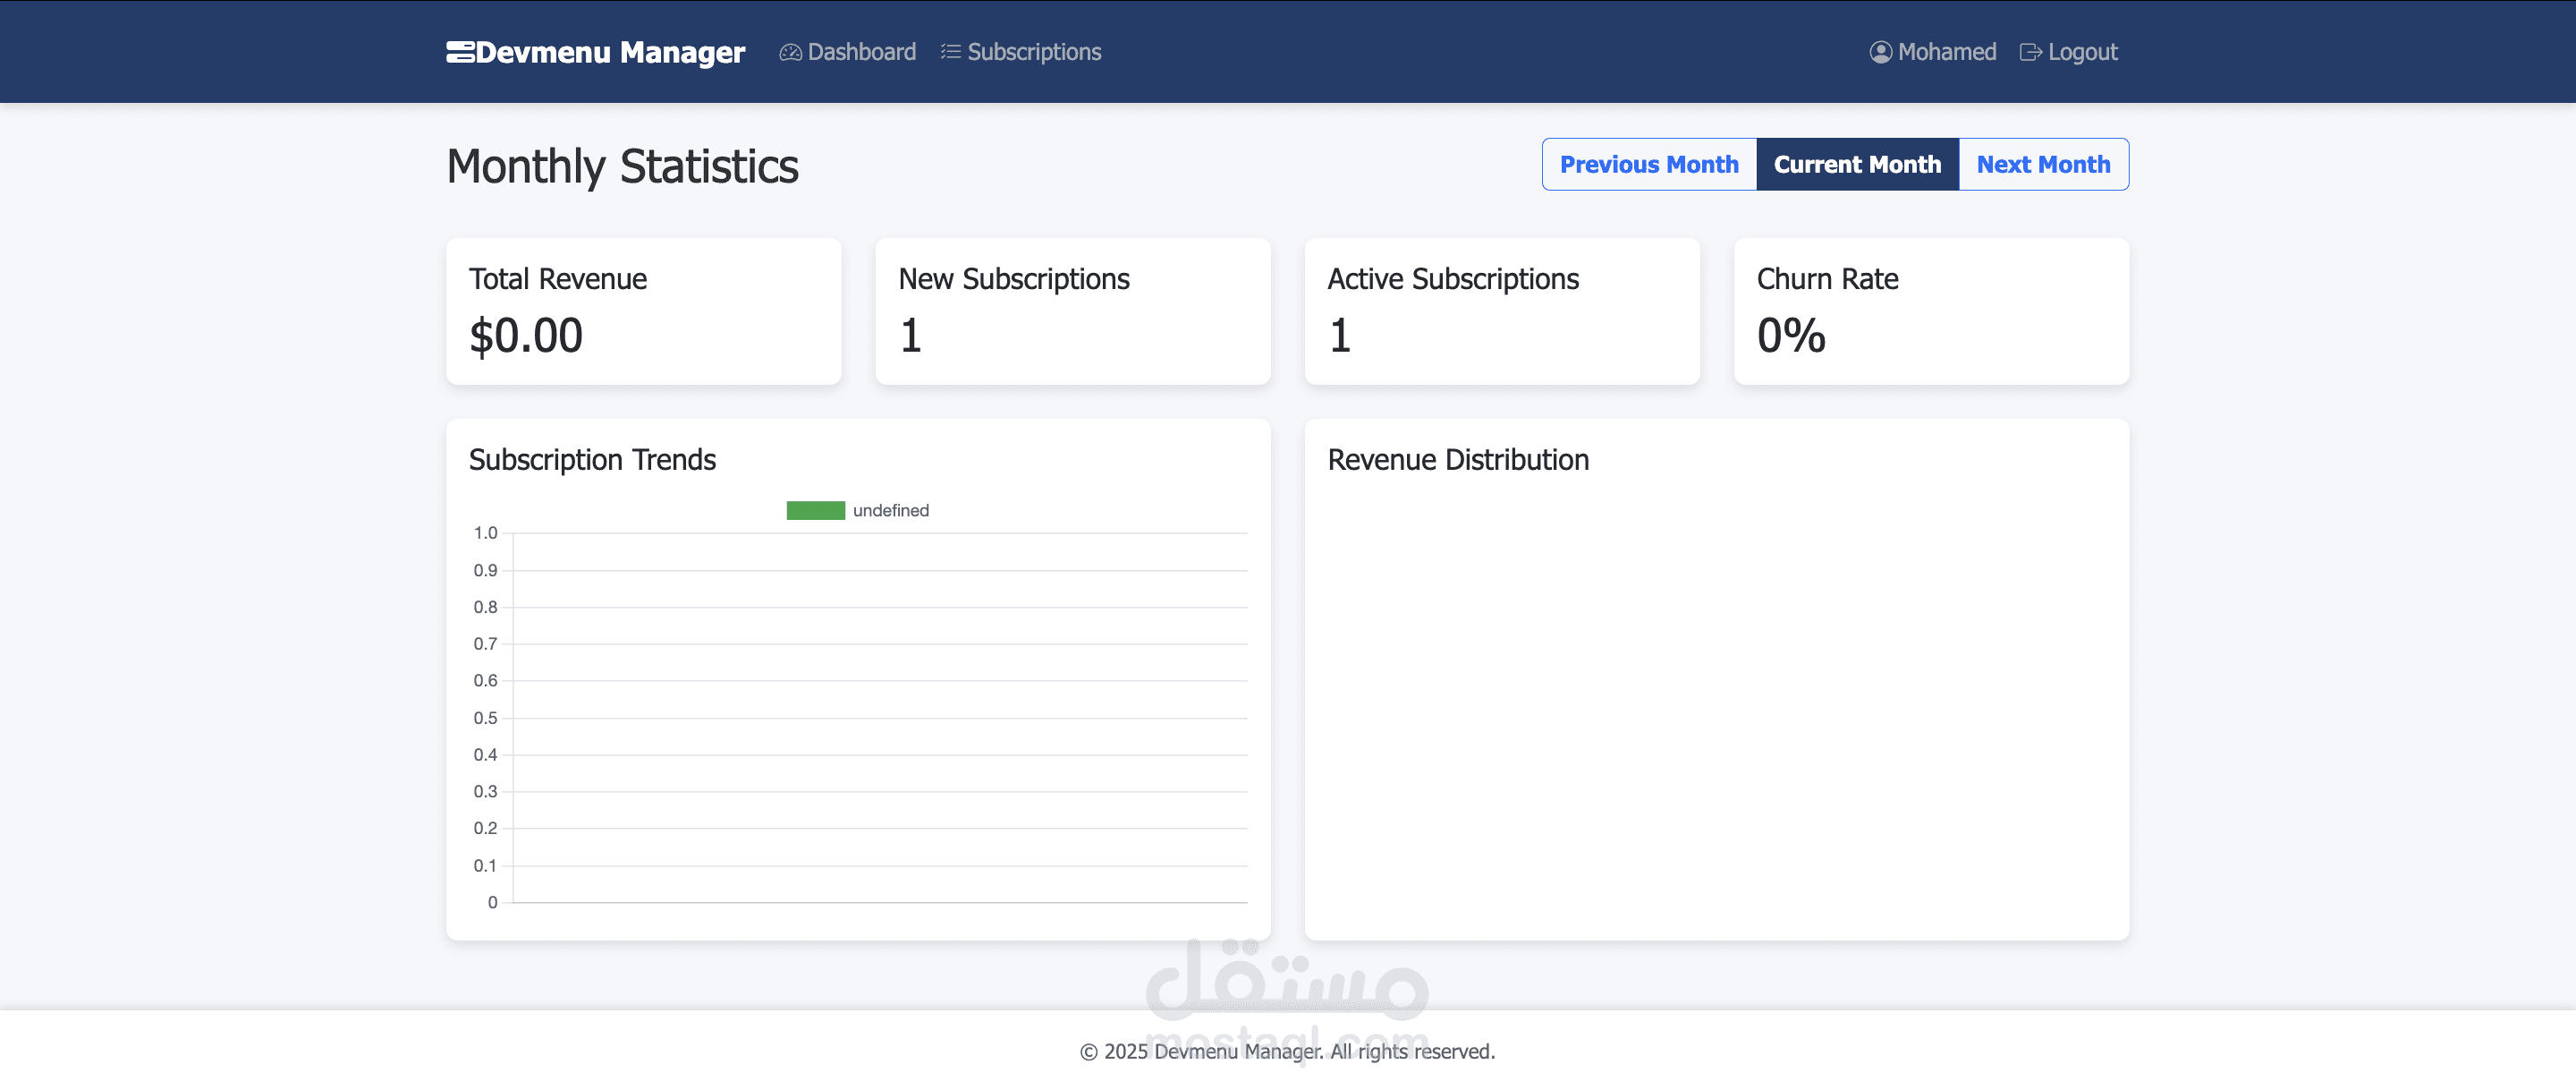Toggle the green undefined legend swatch

[815, 510]
